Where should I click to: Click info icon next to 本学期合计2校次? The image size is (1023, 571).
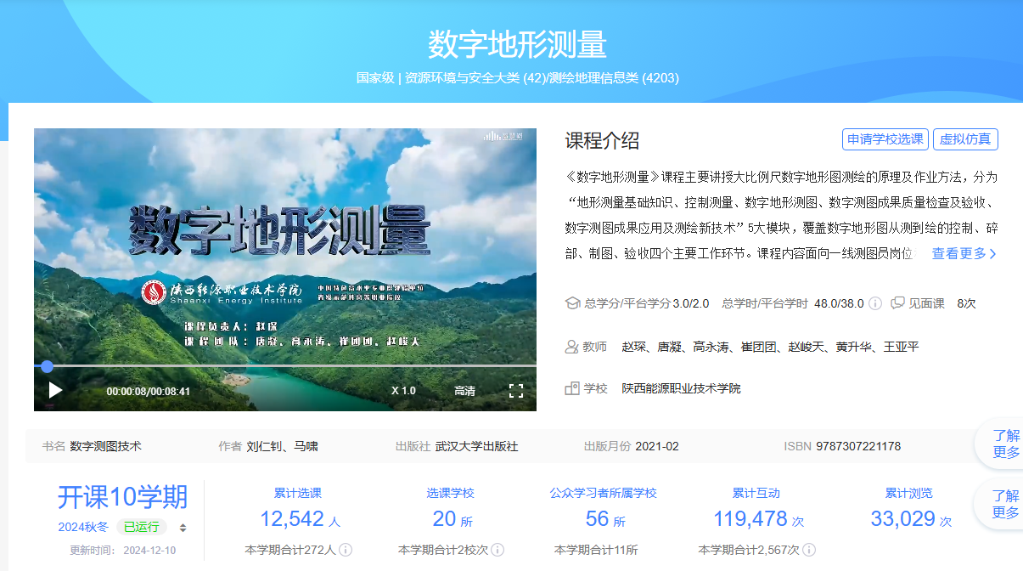coord(497,550)
